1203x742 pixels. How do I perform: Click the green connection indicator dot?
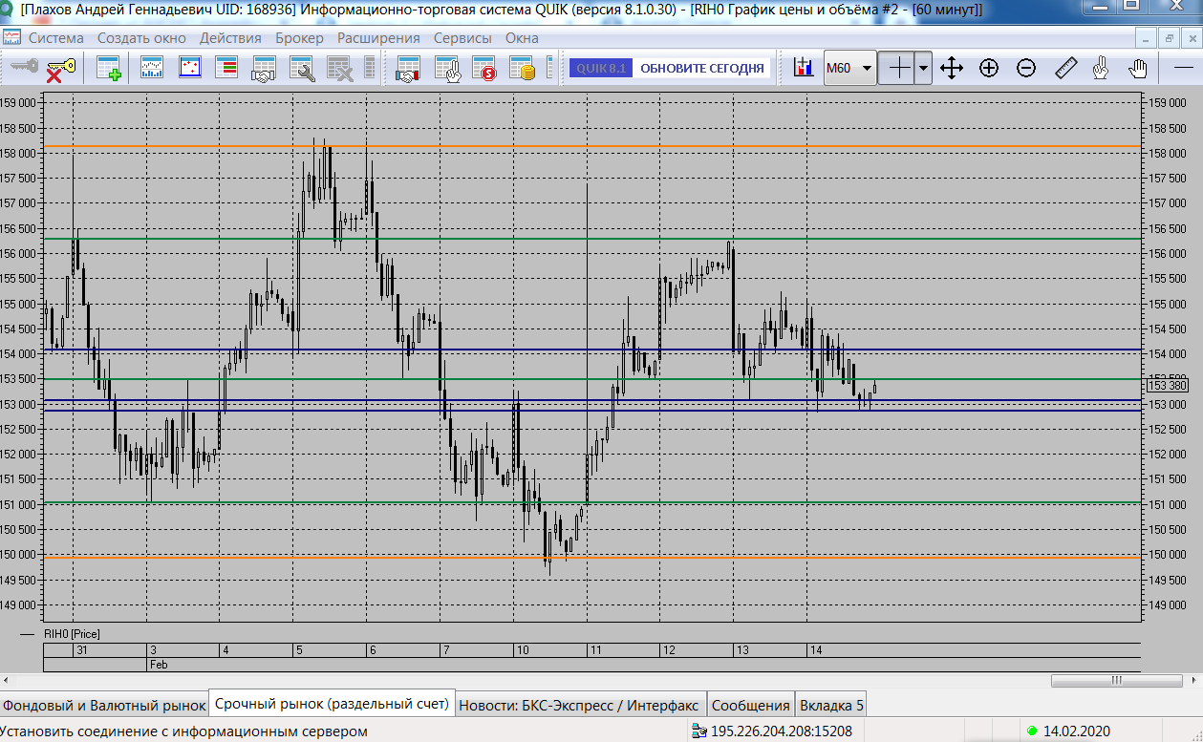1032,731
